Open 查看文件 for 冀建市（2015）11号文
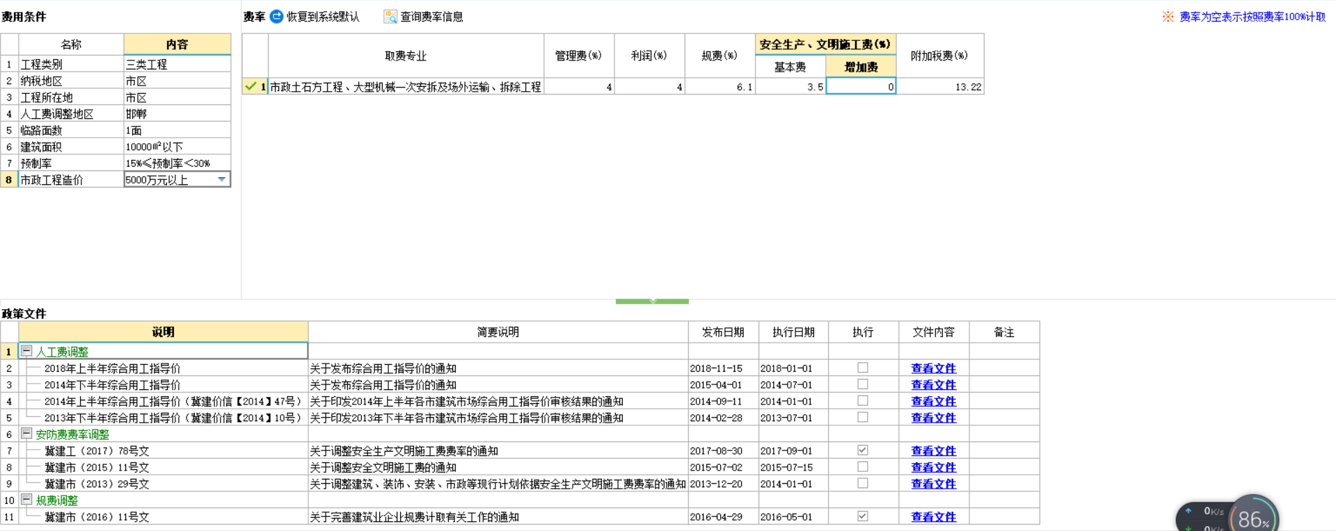 pos(934,468)
